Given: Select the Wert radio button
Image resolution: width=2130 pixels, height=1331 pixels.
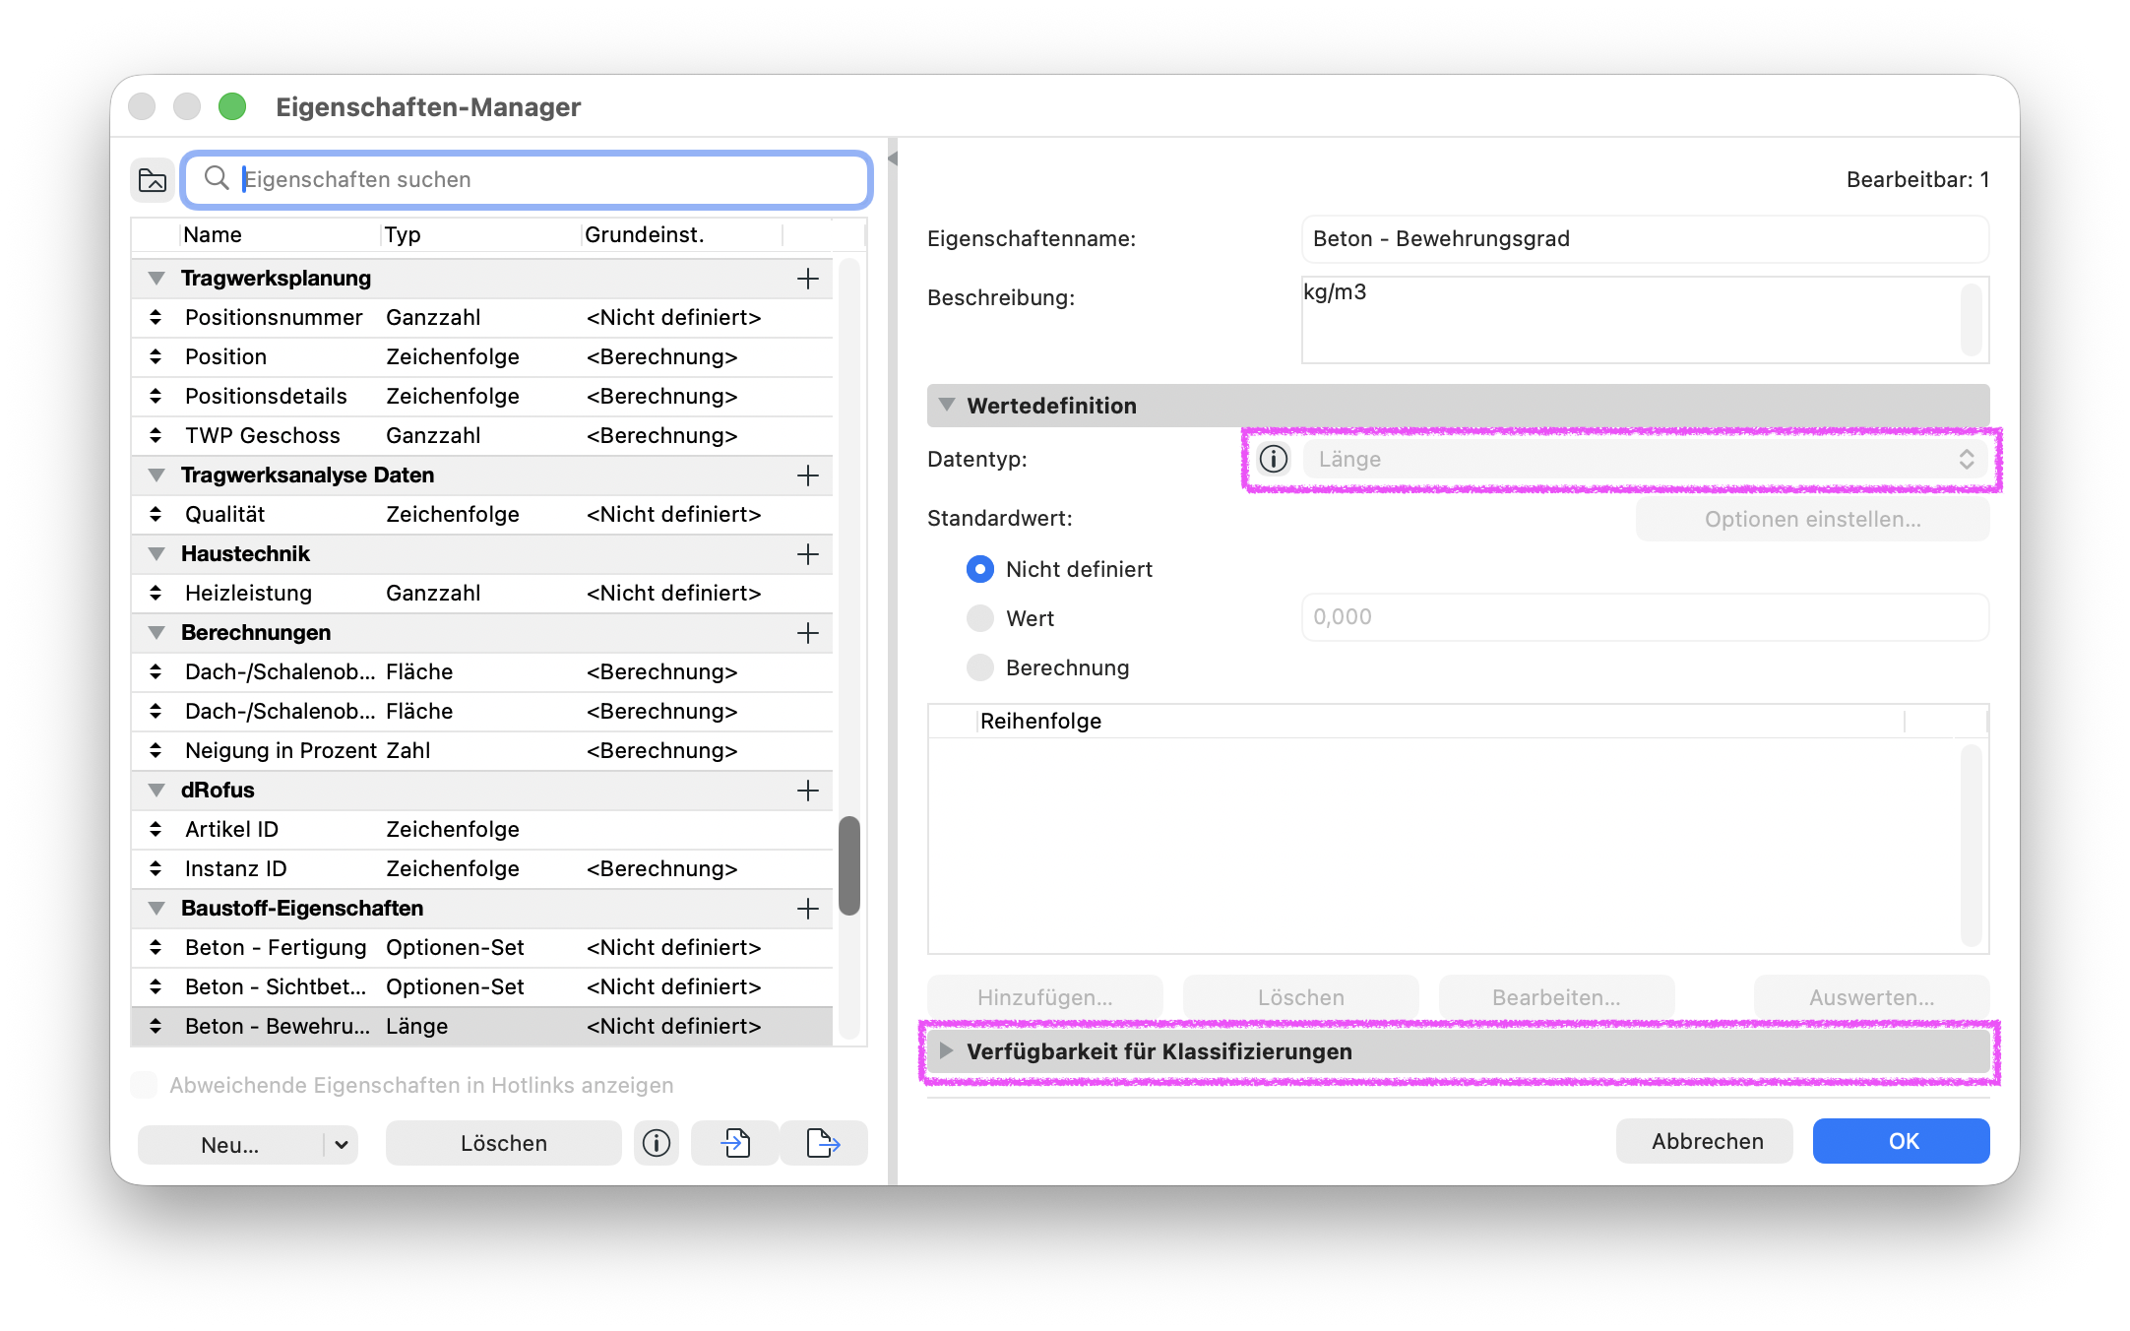Looking at the screenshot, I should click(980, 618).
